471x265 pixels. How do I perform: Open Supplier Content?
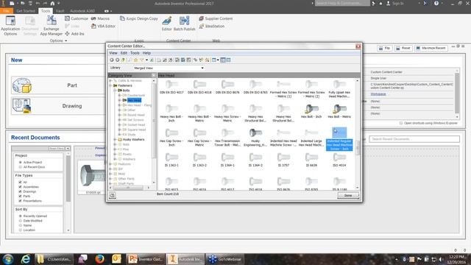216,18
